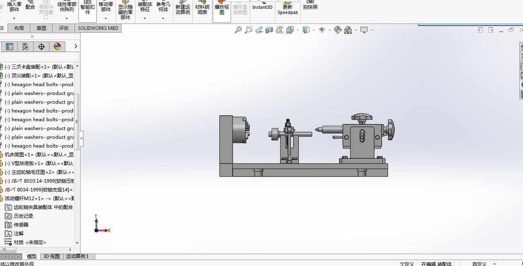
Task: Click the View Settings monitor icon
Action: click(x=364, y=30)
